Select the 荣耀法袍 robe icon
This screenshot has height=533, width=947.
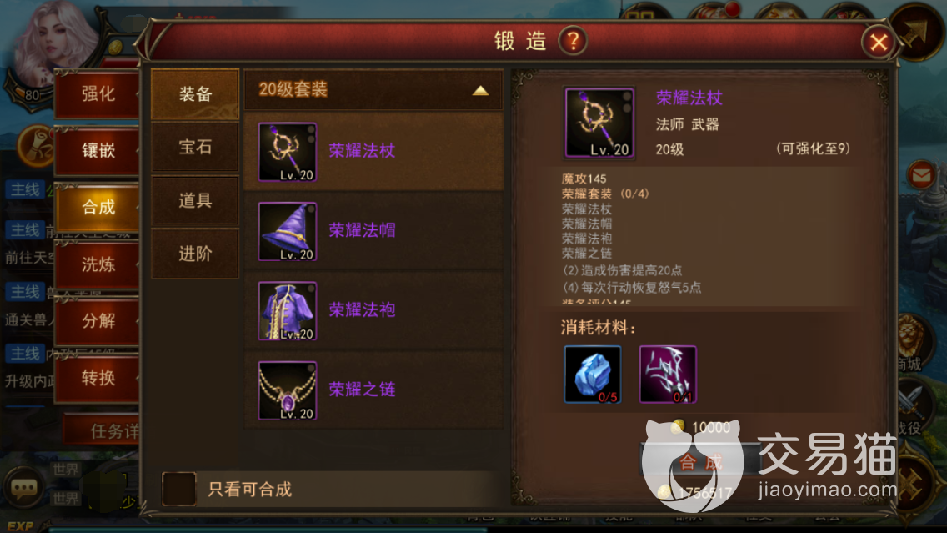coord(288,311)
